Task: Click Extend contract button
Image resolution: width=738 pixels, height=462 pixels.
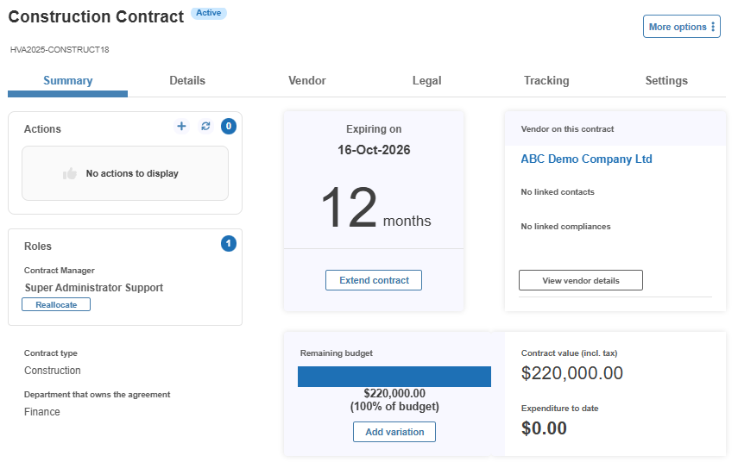Action: 374,280
